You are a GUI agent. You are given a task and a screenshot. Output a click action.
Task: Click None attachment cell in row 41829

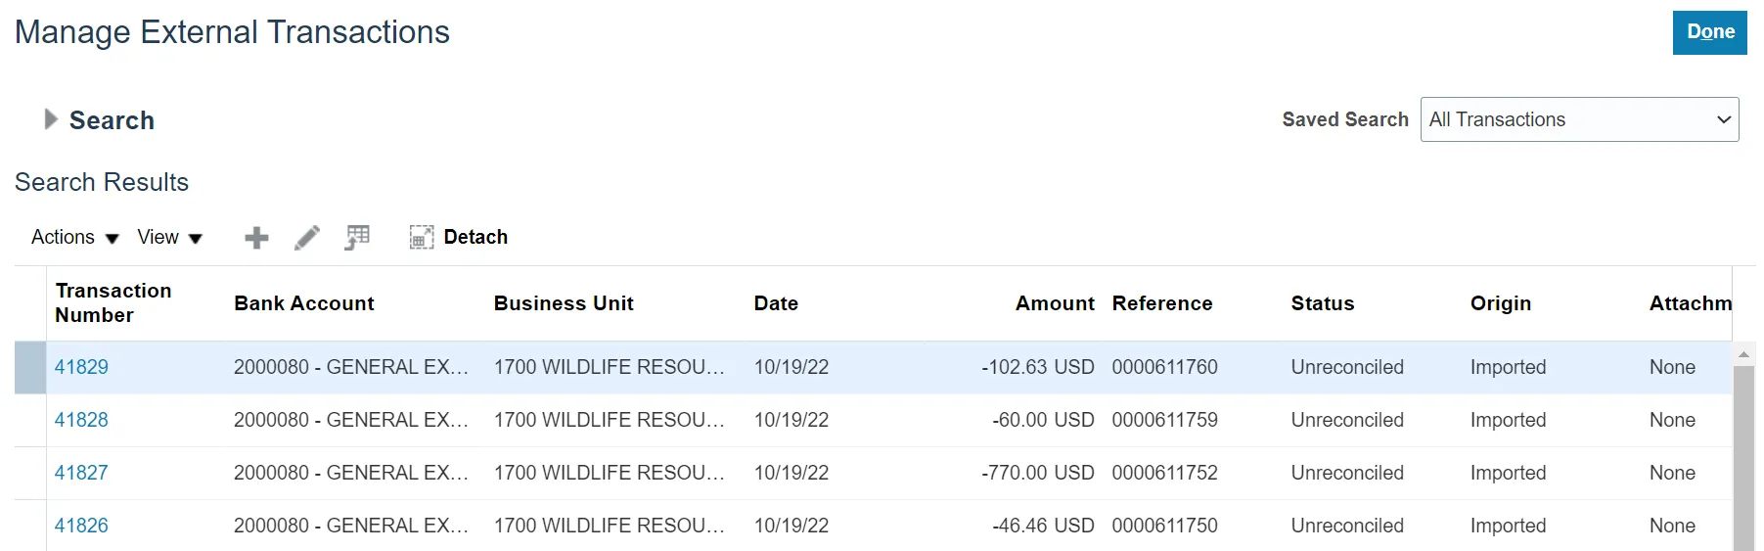point(1672,367)
